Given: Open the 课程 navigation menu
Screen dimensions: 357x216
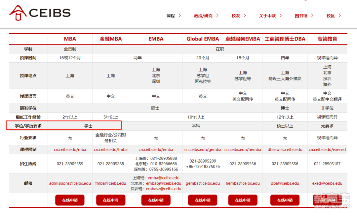Looking at the screenshot, I should coord(171,16).
